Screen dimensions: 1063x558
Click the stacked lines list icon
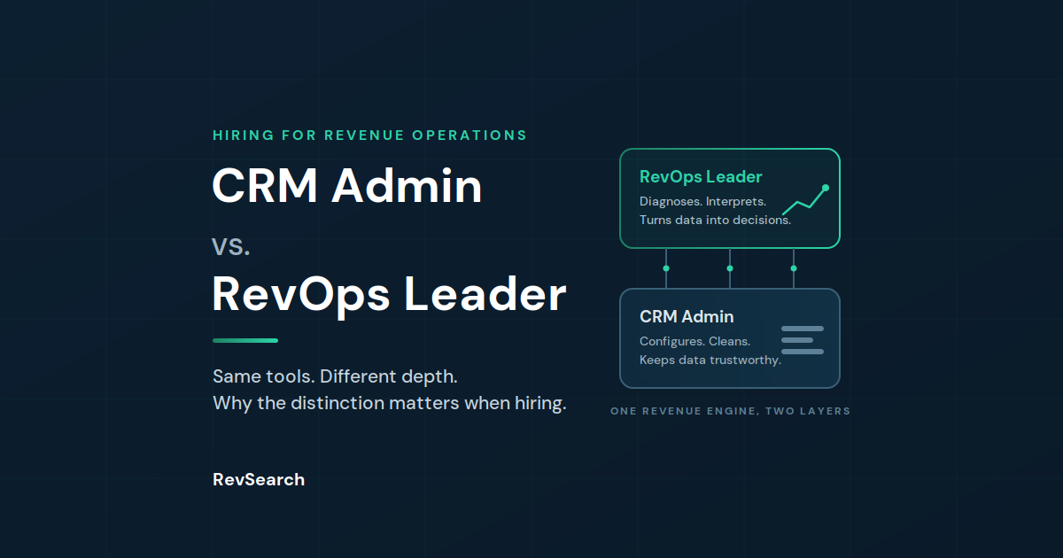click(x=803, y=340)
